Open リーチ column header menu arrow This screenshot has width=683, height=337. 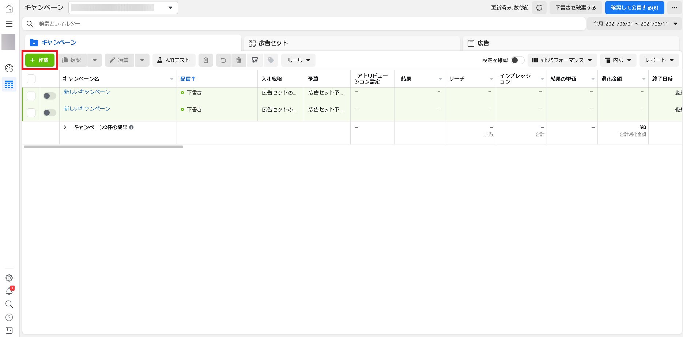click(x=491, y=79)
